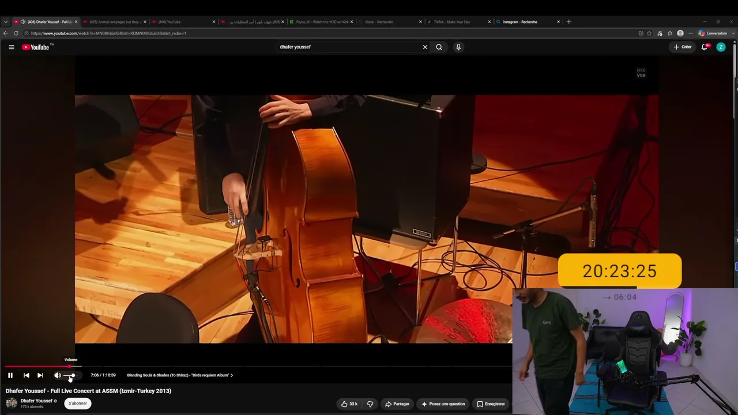Go back with the browser back arrow

tap(6, 33)
